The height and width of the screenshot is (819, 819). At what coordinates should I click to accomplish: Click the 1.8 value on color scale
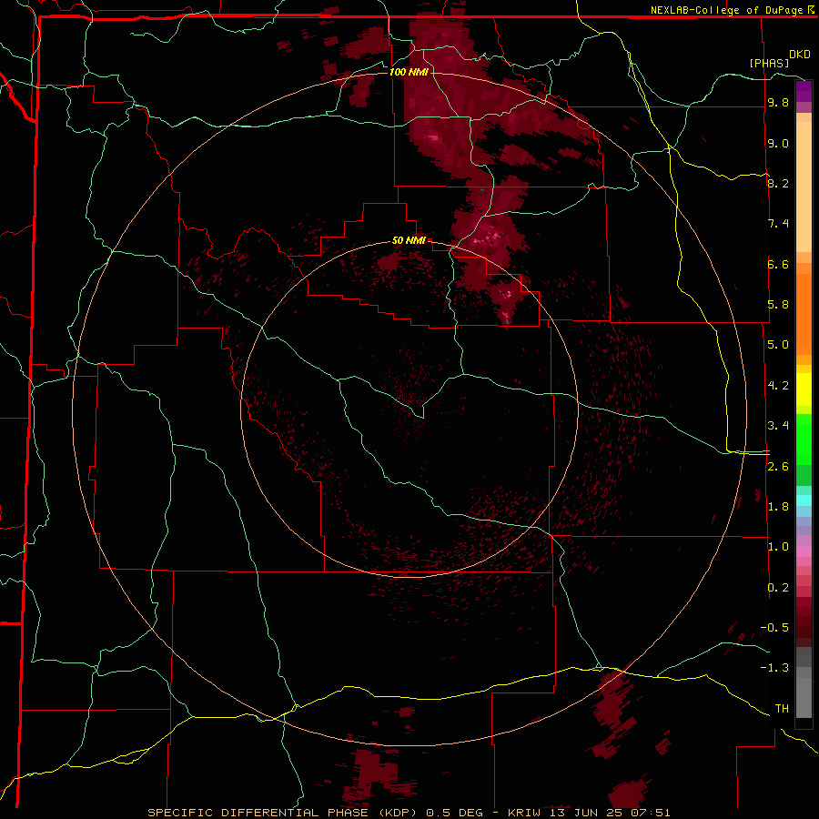(778, 507)
